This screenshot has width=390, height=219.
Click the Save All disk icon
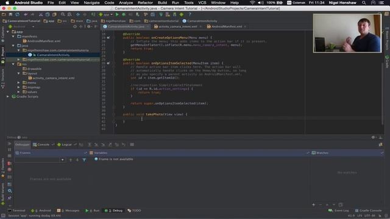(10, 15)
